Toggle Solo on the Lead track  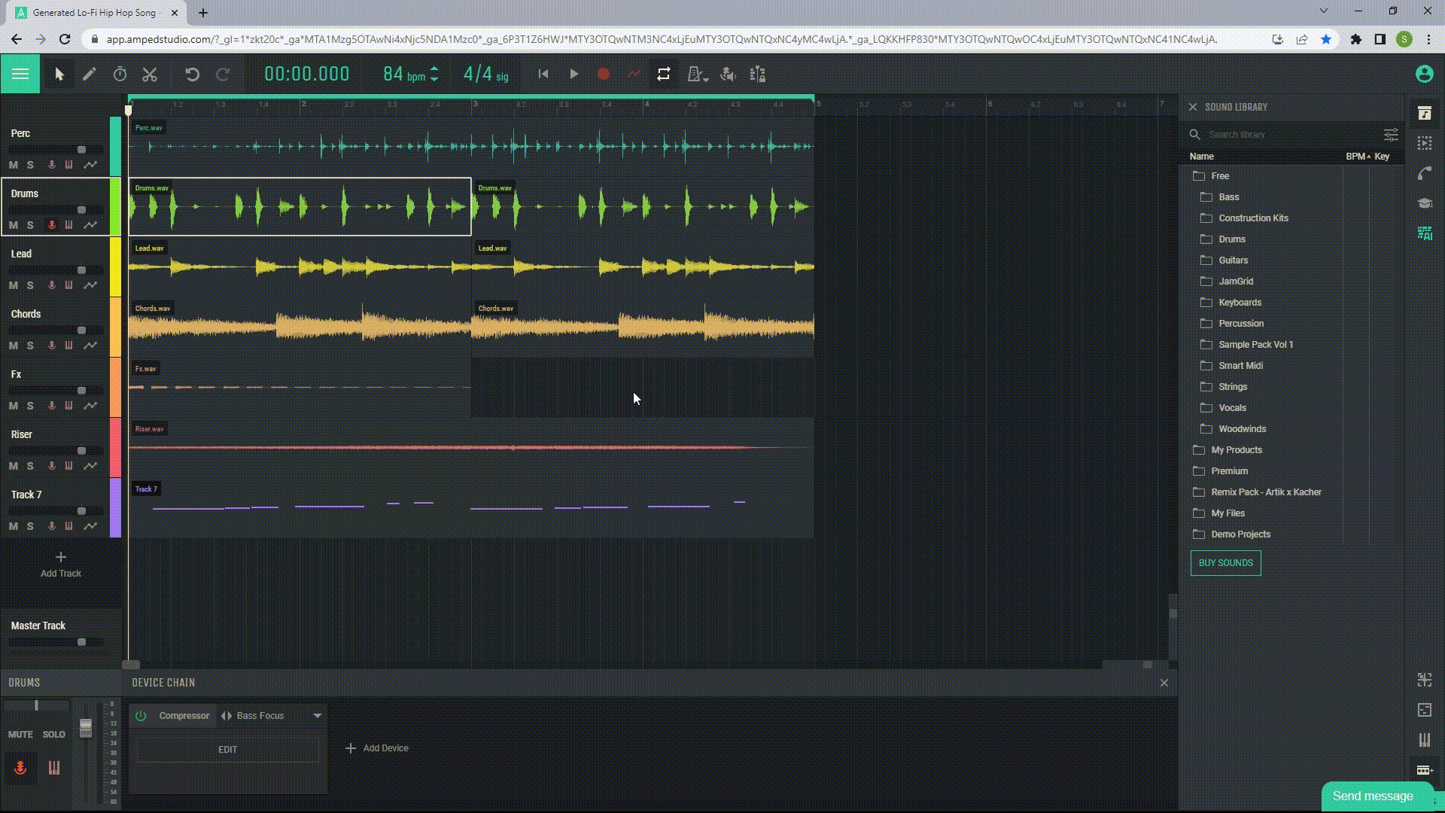tap(30, 285)
